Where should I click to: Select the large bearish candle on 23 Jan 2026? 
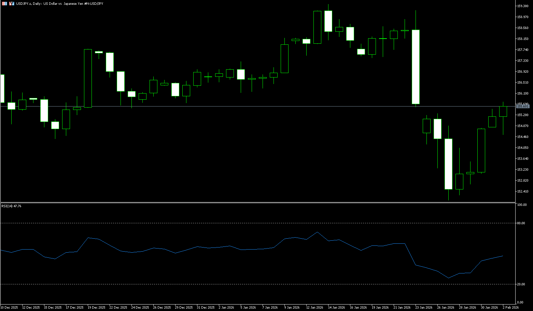point(416,67)
